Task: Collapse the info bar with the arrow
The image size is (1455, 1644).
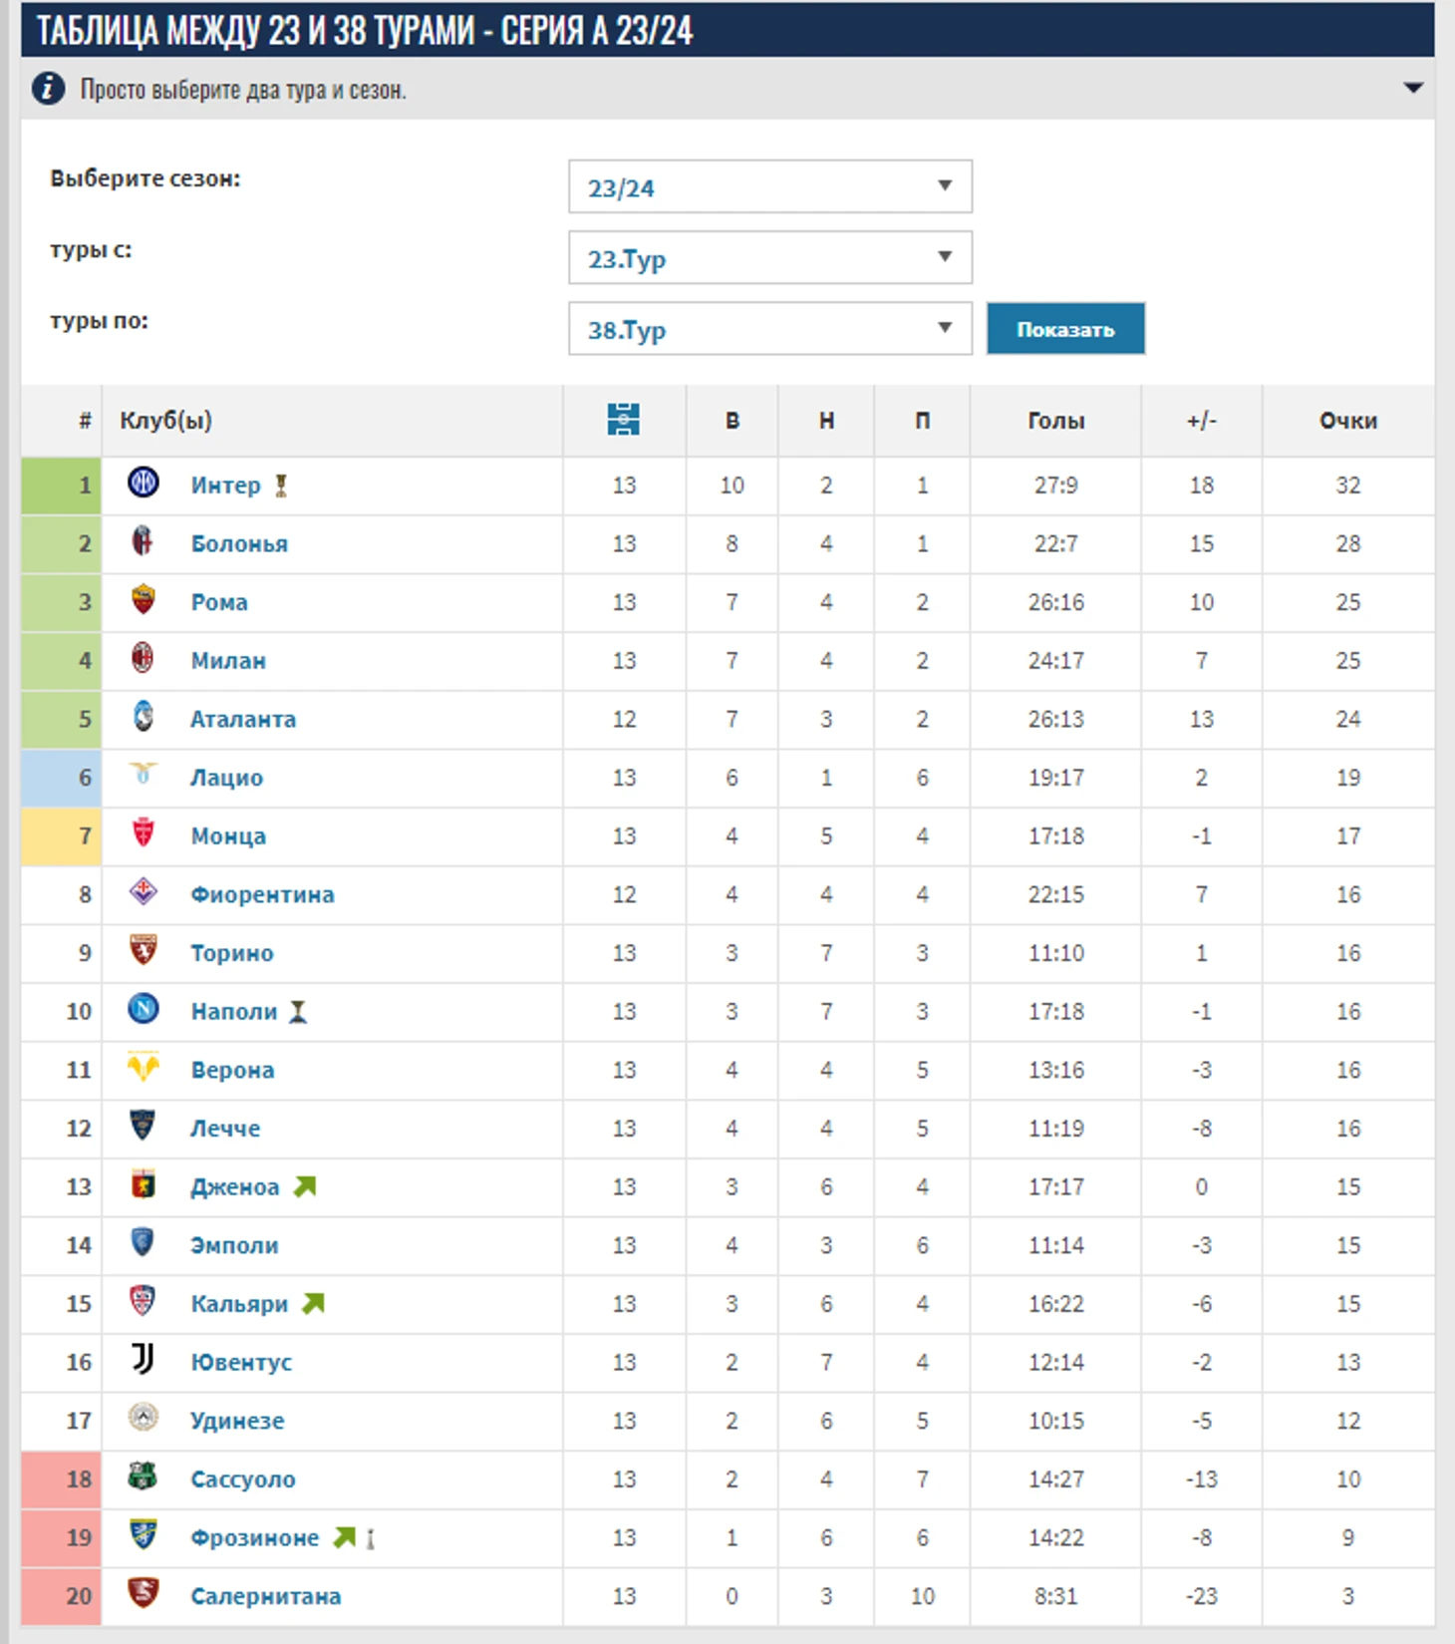Action: [1412, 89]
